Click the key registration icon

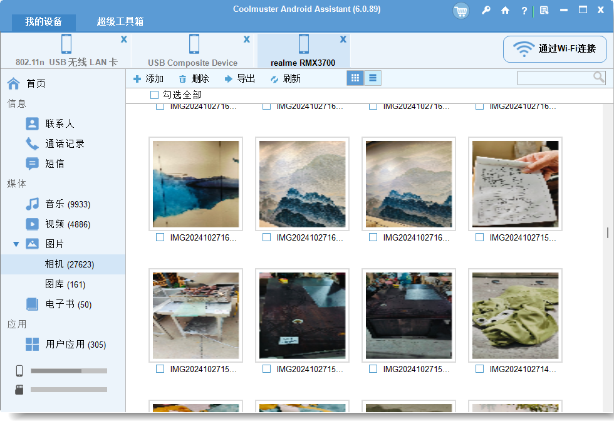coord(486,11)
